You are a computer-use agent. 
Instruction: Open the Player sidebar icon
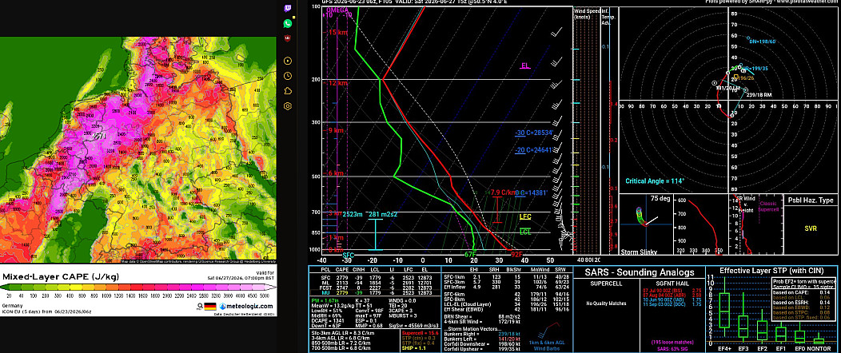(288, 61)
